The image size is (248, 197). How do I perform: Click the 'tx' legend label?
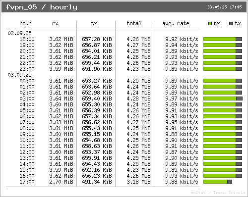coord(238,23)
